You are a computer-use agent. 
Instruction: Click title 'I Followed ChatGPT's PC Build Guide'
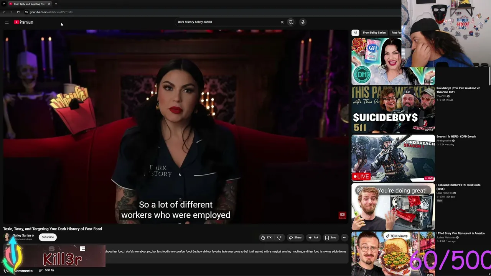(458, 187)
